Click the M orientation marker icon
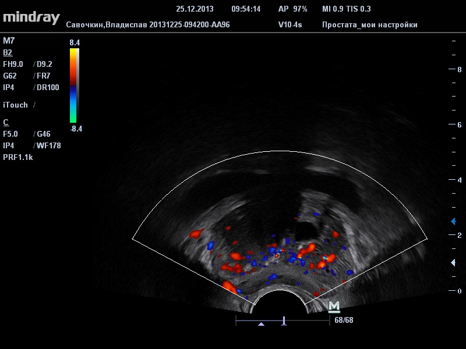The image size is (466, 349). click(x=334, y=307)
